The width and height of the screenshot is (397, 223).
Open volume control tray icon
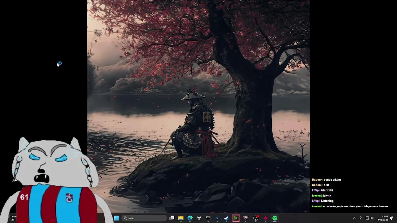point(372,218)
